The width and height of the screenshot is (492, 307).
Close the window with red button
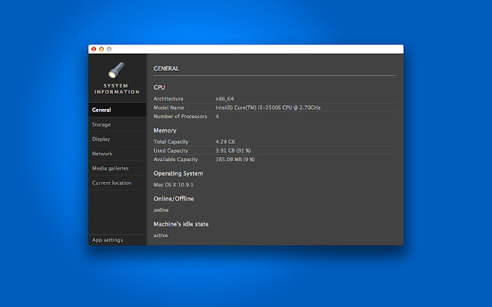click(x=94, y=49)
